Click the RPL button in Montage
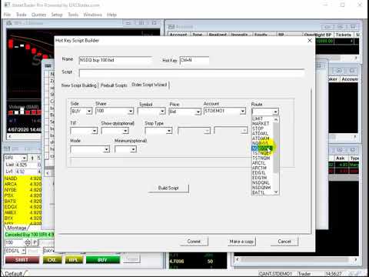 coord(74,260)
